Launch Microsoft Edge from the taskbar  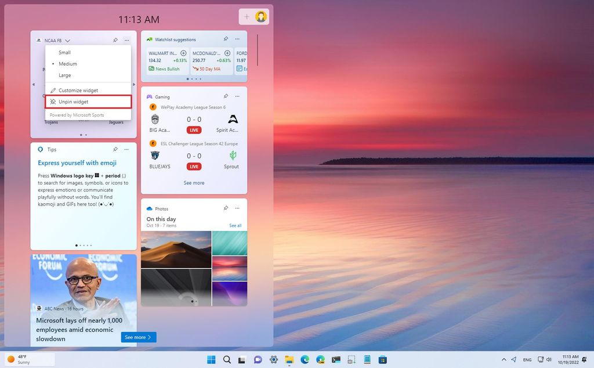pyautogui.click(x=305, y=359)
